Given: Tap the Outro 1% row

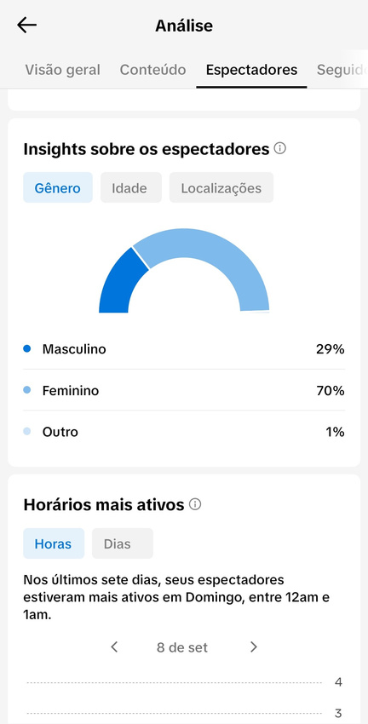Looking at the screenshot, I should tap(184, 432).
